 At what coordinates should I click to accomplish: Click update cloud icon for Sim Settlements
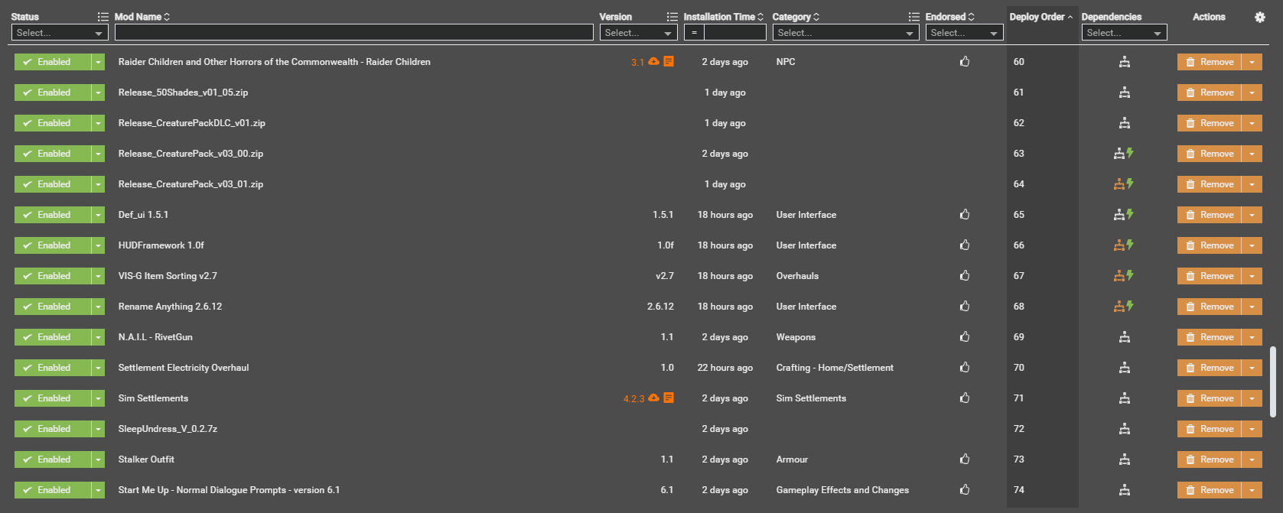[x=653, y=398]
